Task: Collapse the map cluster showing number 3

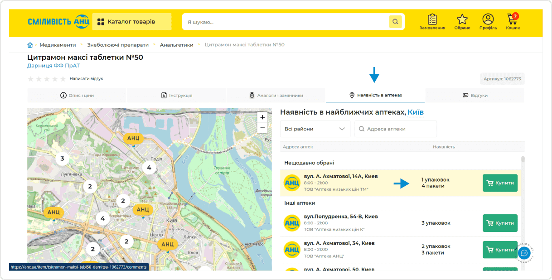Action: pos(61,159)
